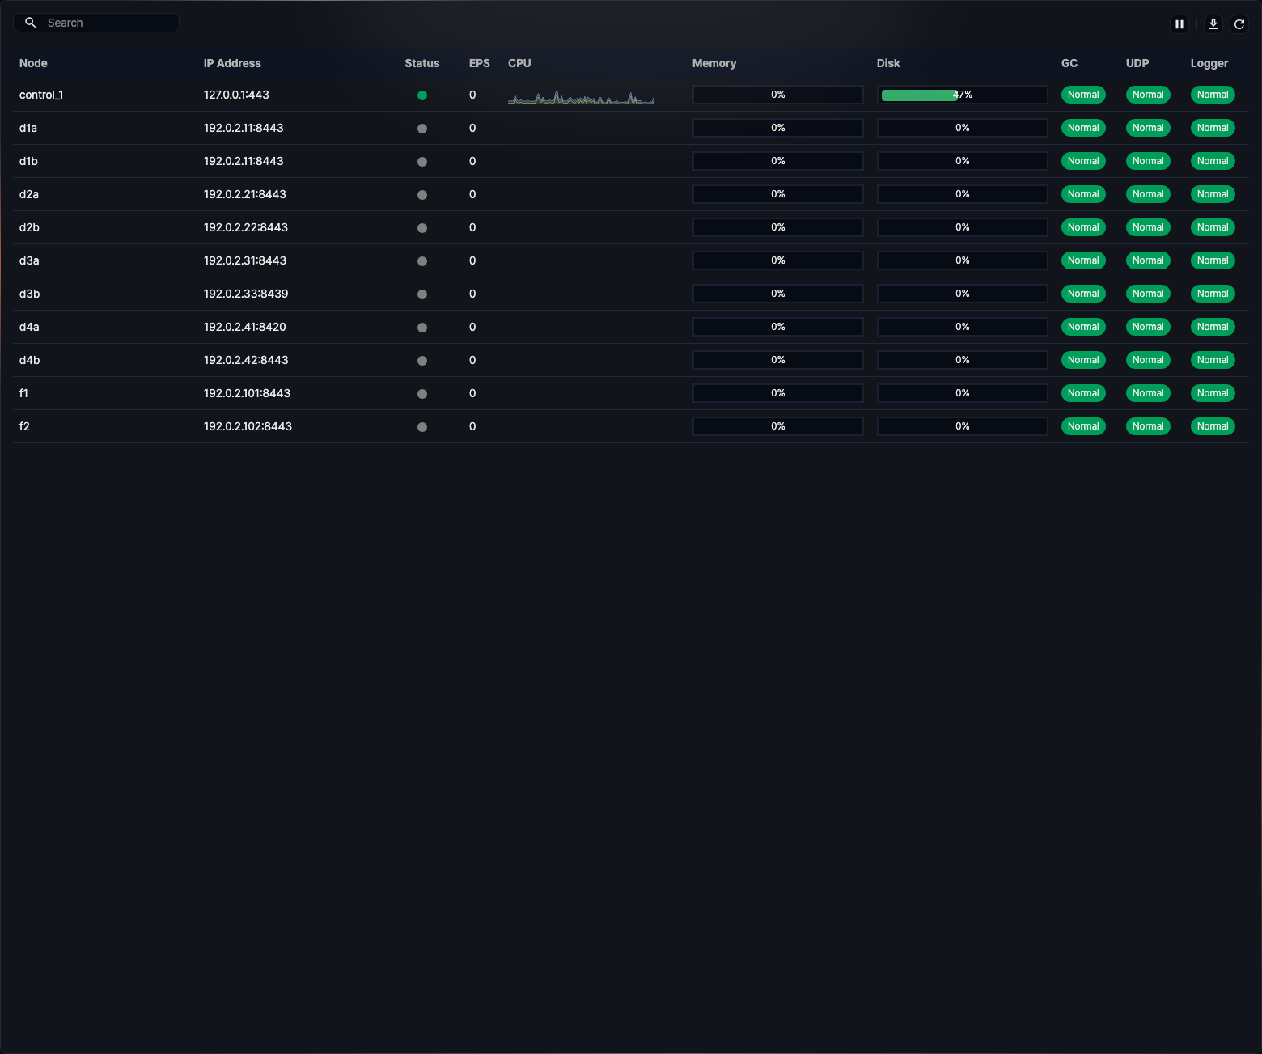Click the gray status indicator for d1a

421,128
